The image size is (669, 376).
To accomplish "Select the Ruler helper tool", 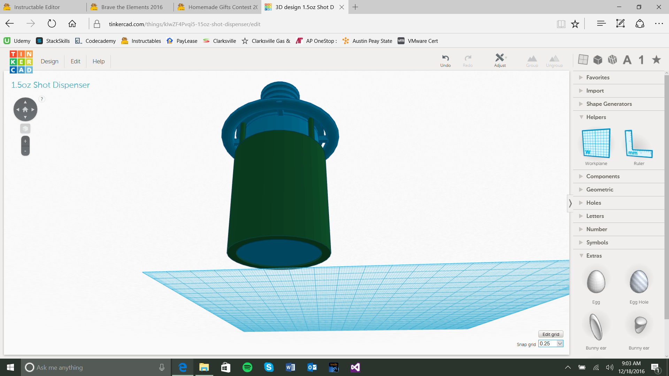I will pyautogui.click(x=639, y=143).
